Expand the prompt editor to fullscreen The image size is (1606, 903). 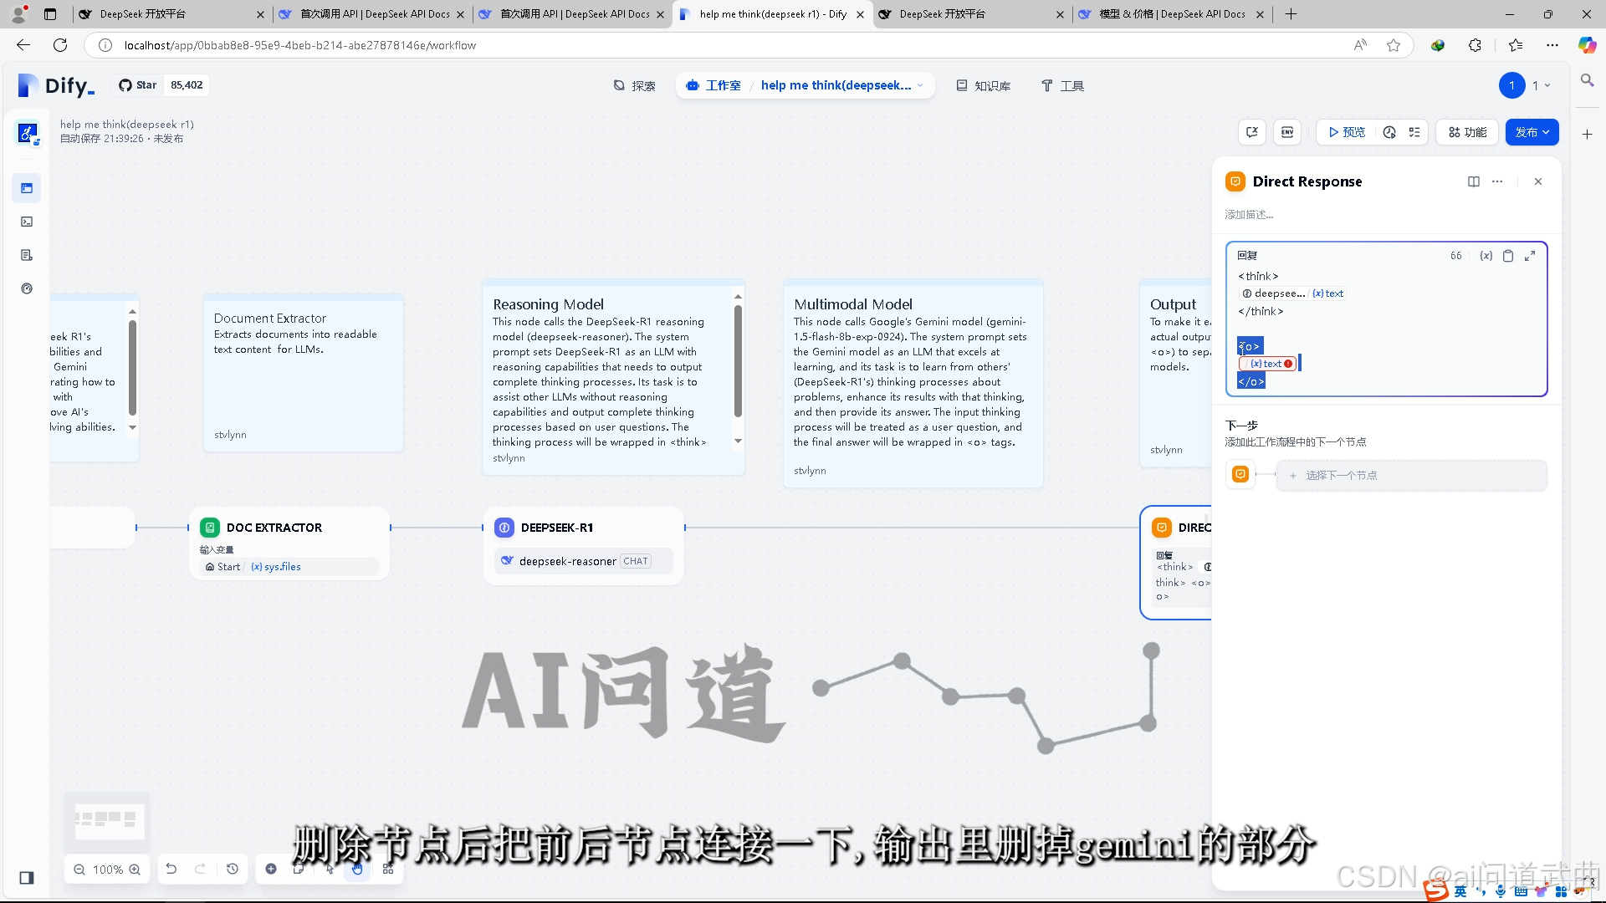click(x=1532, y=256)
